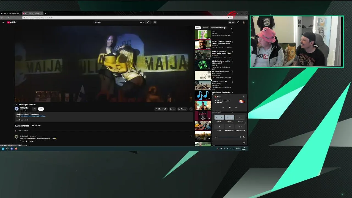The height and width of the screenshot is (198, 352).
Task: Dislike the video with the thumbs-down icon
Action: 165,109
